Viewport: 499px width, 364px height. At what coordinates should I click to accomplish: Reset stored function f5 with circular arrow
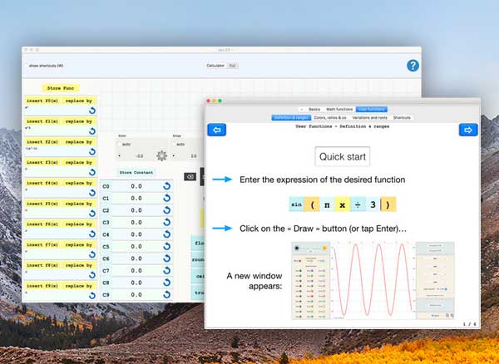[x=92, y=214]
